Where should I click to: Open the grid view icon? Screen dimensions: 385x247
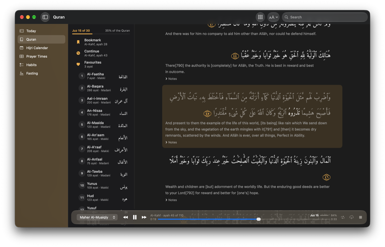[260, 17]
